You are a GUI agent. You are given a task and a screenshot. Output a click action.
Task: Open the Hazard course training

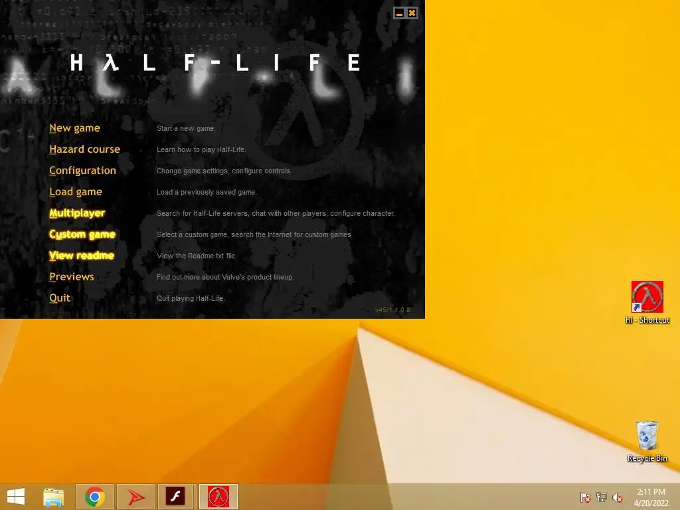pyautogui.click(x=84, y=149)
